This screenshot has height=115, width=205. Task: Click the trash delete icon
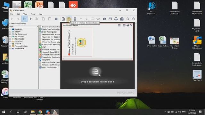pyautogui.click(x=75, y=19)
